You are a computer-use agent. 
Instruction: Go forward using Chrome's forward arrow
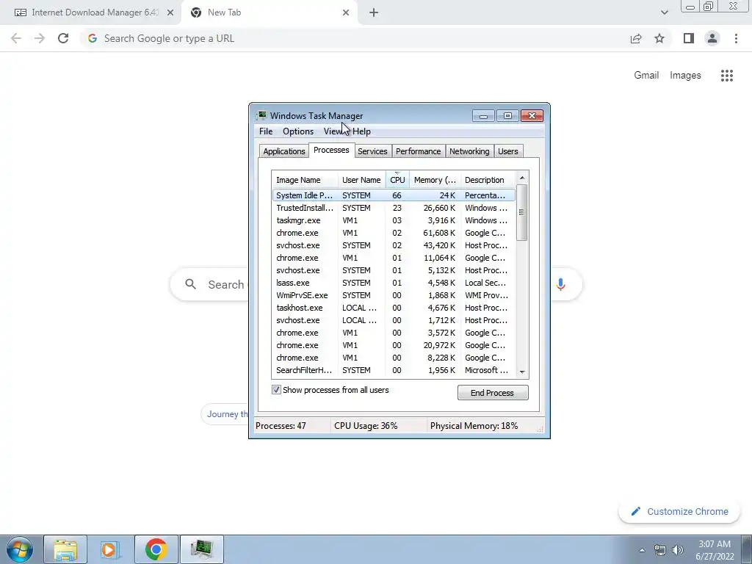[40, 38]
